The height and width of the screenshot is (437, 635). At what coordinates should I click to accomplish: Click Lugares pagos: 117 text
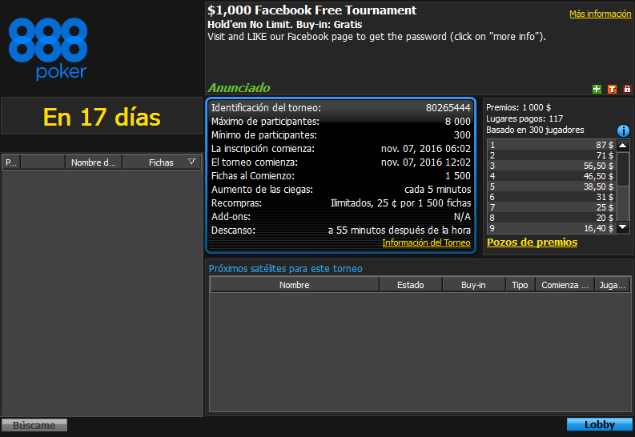(x=524, y=118)
